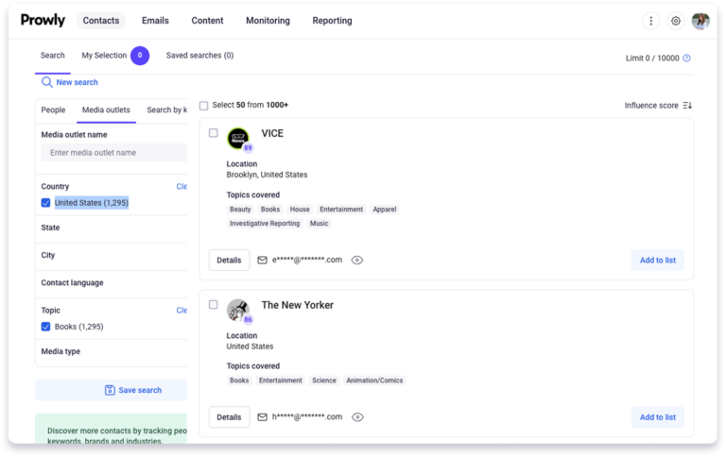Click the user profile avatar
726x457 pixels.
[700, 21]
